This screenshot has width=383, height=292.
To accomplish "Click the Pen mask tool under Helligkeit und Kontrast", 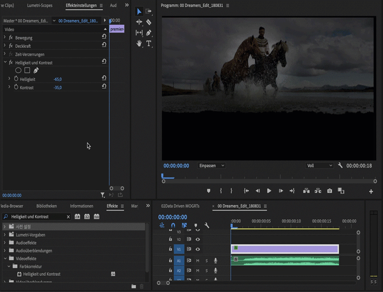I will (36, 70).
